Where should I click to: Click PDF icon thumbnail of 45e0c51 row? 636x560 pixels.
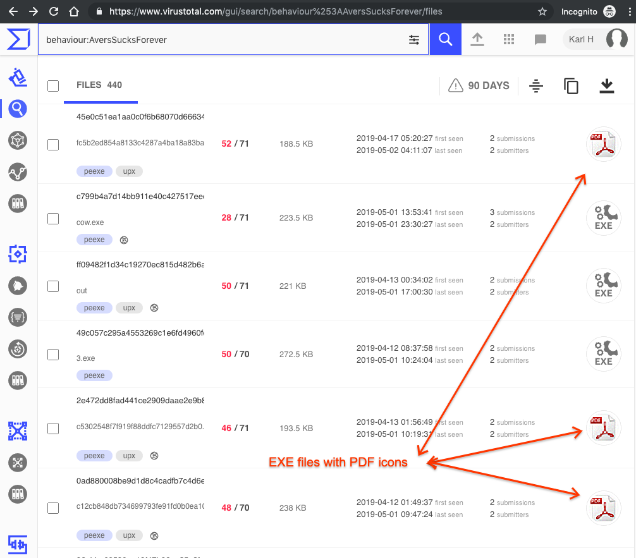pyautogui.click(x=604, y=144)
